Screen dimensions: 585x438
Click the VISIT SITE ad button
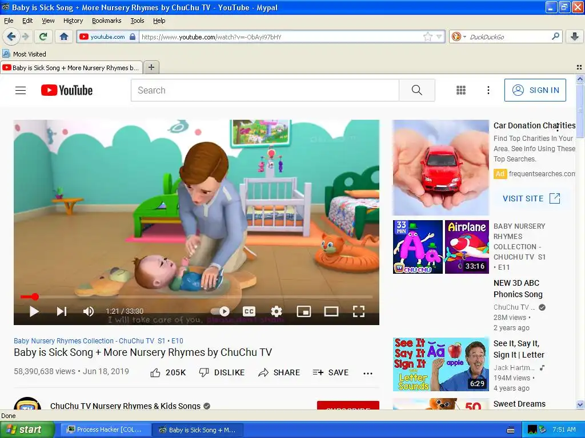[x=531, y=198]
